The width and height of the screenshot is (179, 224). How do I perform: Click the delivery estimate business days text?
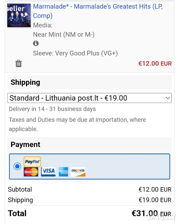[x=52, y=109]
